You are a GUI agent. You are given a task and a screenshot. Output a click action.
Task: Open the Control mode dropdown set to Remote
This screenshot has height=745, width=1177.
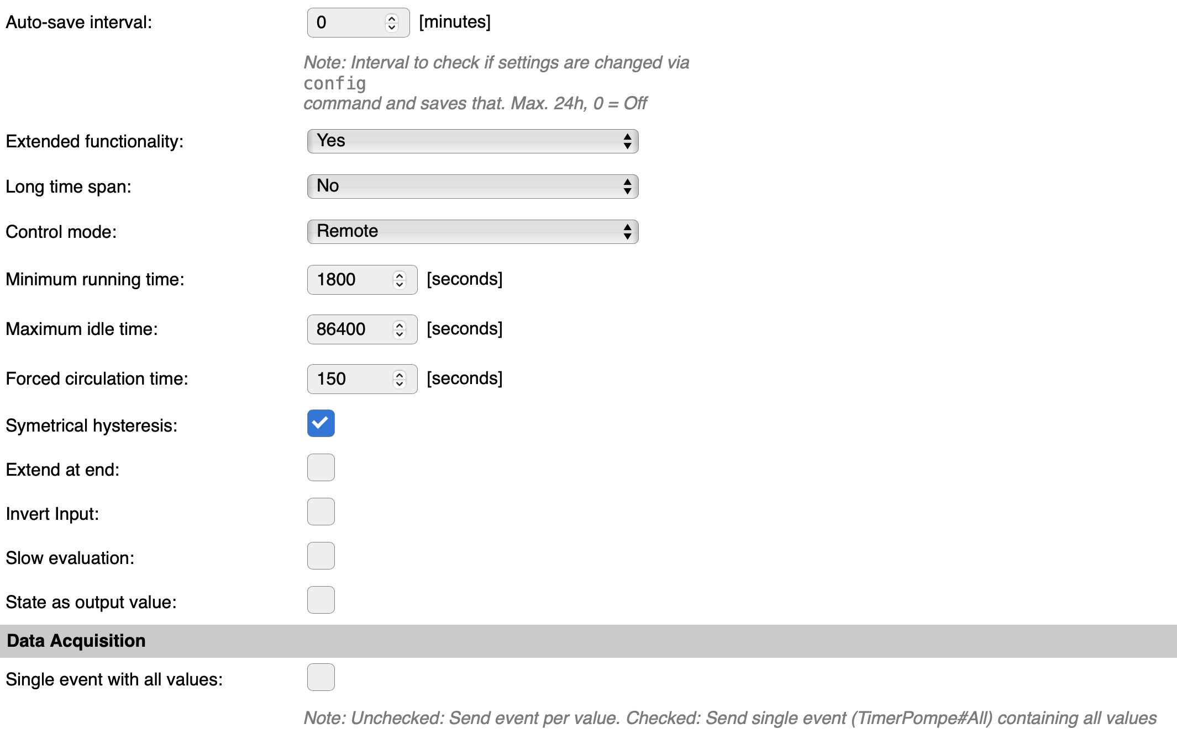pos(473,232)
